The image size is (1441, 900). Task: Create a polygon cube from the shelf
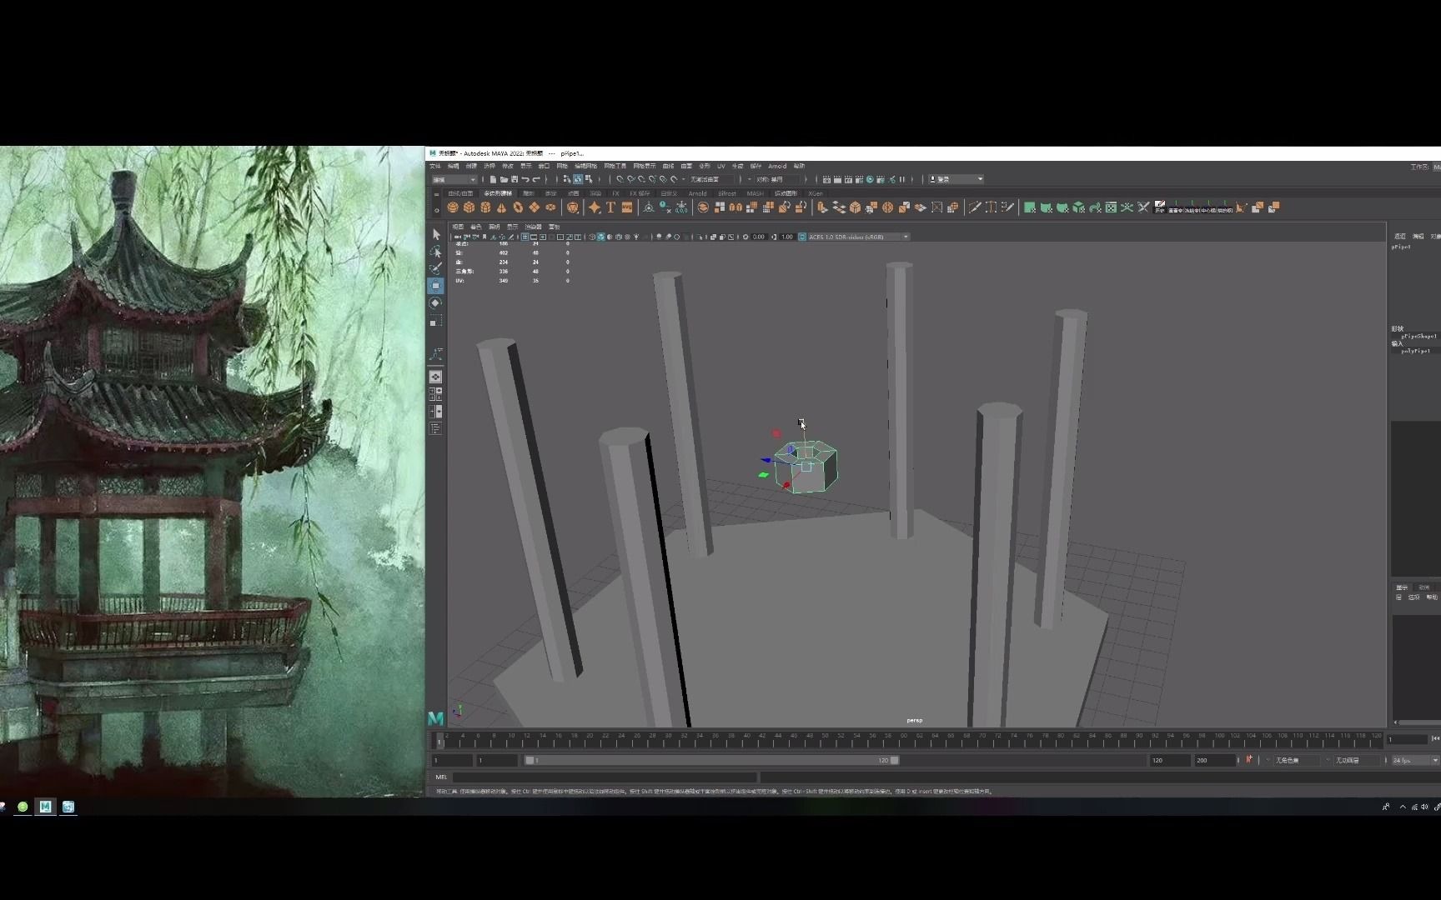click(x=469, y=207)
